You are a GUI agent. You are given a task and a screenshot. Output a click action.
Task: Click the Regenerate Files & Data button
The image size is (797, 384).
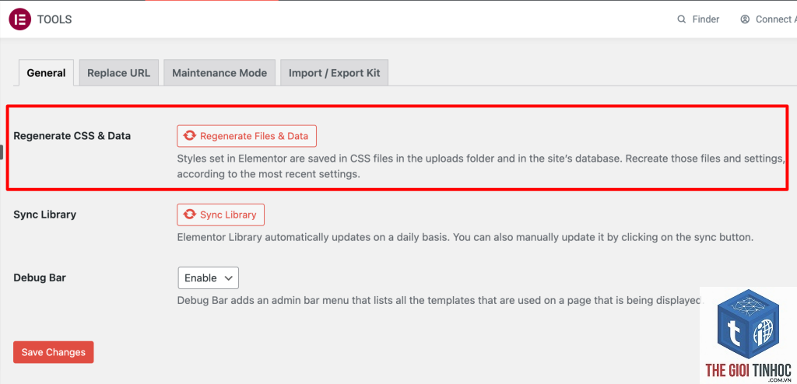tap(247, 136)
